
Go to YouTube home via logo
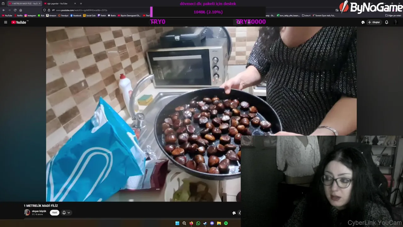pyautogui.click(x=20, y=22)
